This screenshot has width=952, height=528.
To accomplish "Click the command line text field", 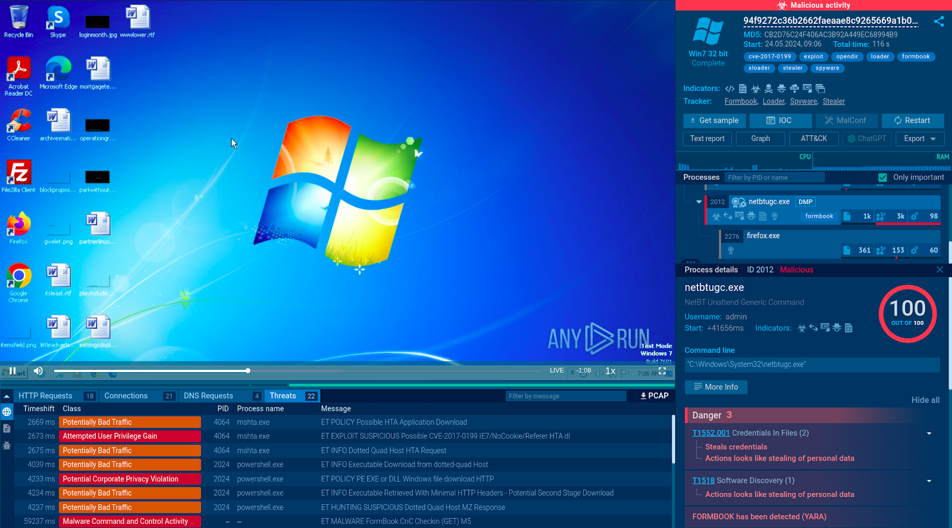I will coord(812,364).
